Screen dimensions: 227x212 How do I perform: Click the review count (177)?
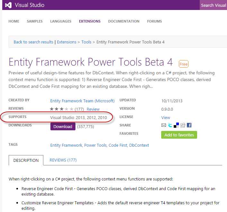79,109
